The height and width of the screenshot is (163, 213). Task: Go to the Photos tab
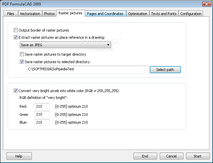tap(49, 14)
